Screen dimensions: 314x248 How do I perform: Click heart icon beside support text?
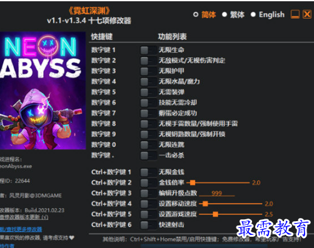click(x=71, y=237)
